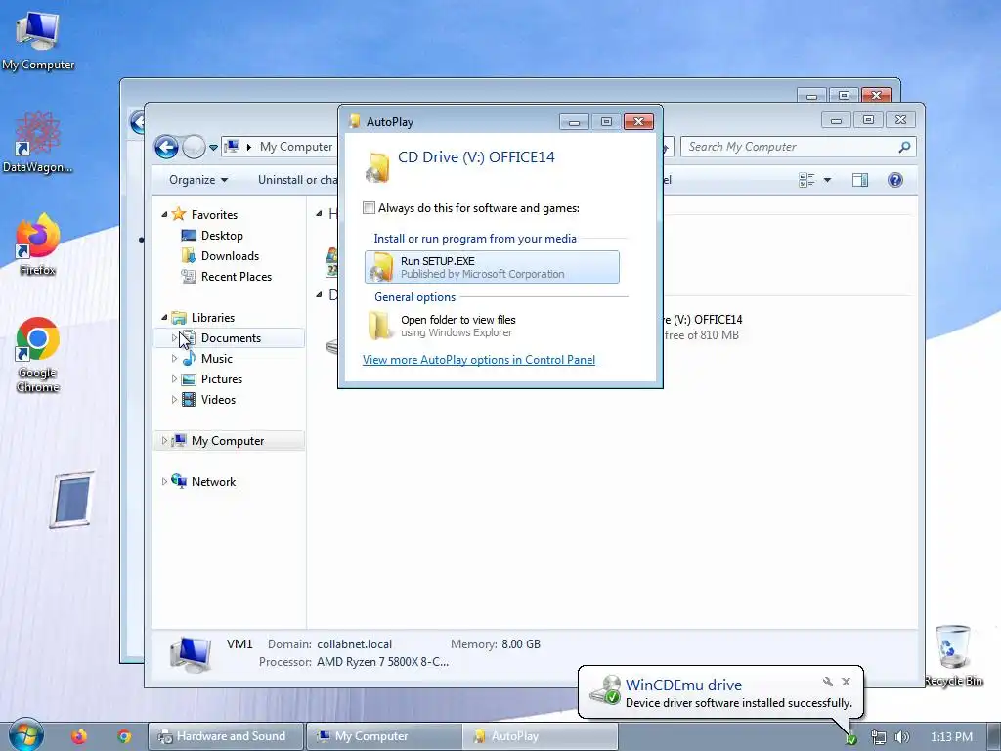Select Desktop in Favorites
Screen dimensions: 1001x751
pos(222,236)
